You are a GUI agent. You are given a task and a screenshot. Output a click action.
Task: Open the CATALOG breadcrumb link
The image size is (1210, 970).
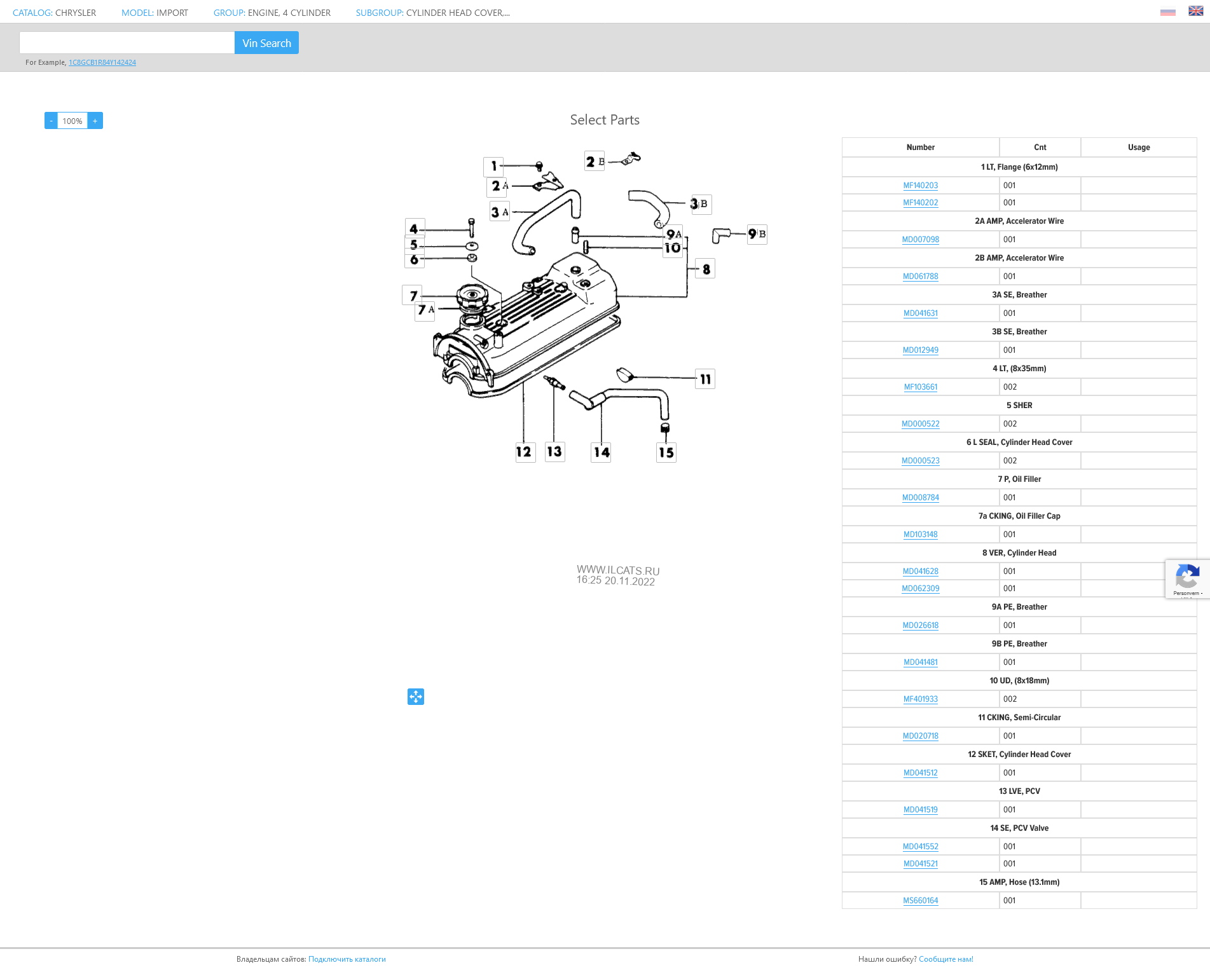click(32, 13)
